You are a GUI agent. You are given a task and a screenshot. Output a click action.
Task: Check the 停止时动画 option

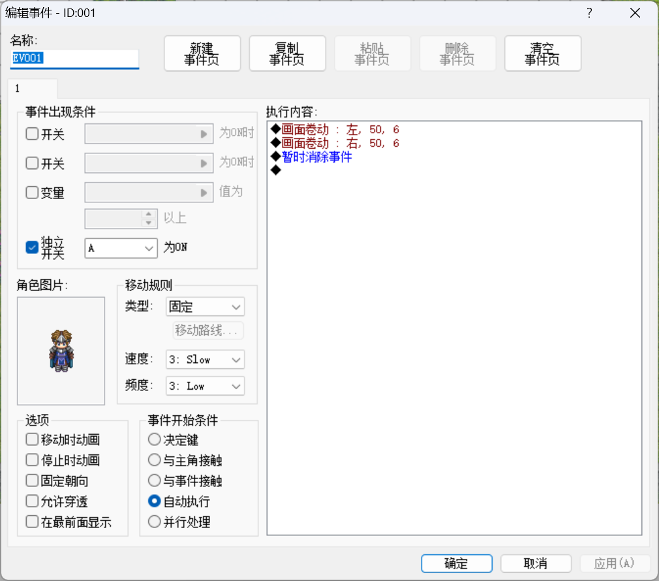32,460
